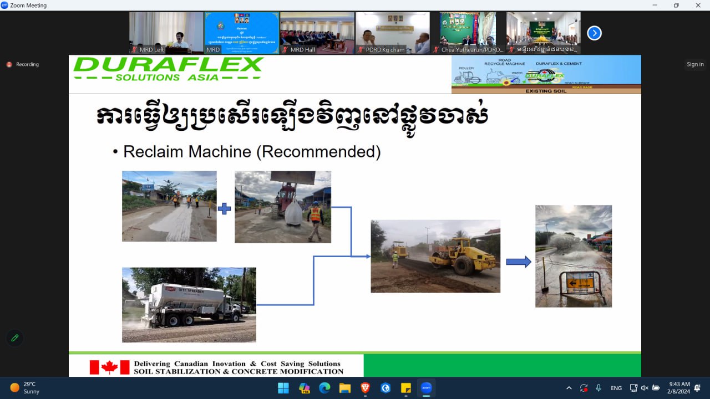
Task: Open the 29°C Sunny weather widget
Action: [x=23, y=388]
